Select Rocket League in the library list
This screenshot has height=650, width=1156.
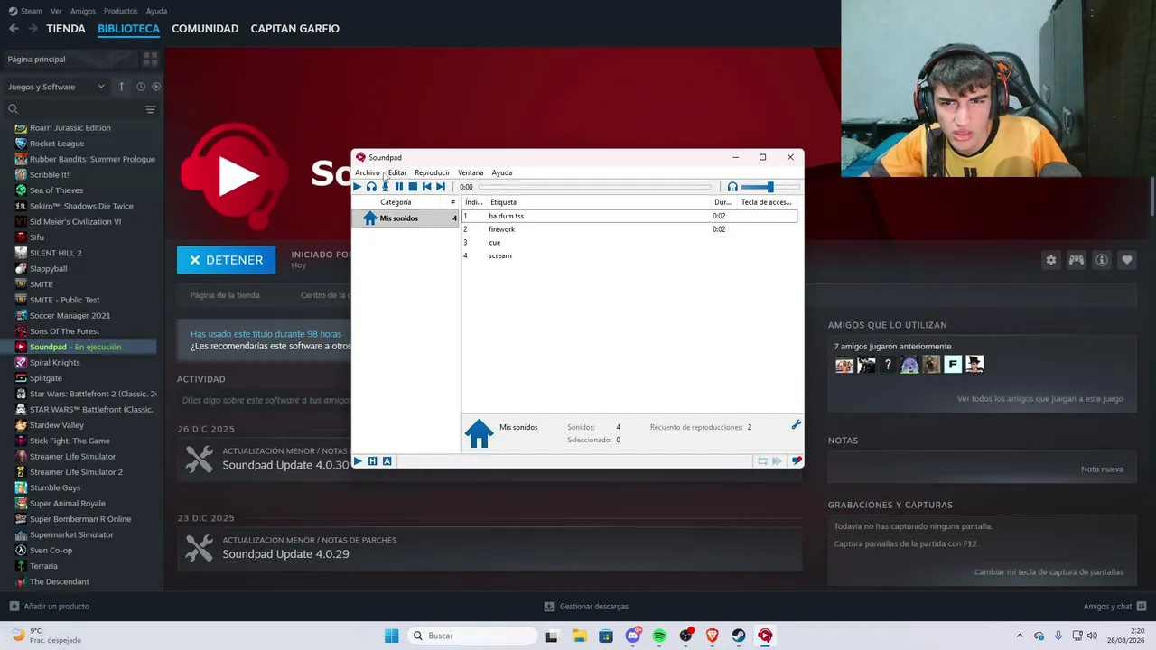57,144
